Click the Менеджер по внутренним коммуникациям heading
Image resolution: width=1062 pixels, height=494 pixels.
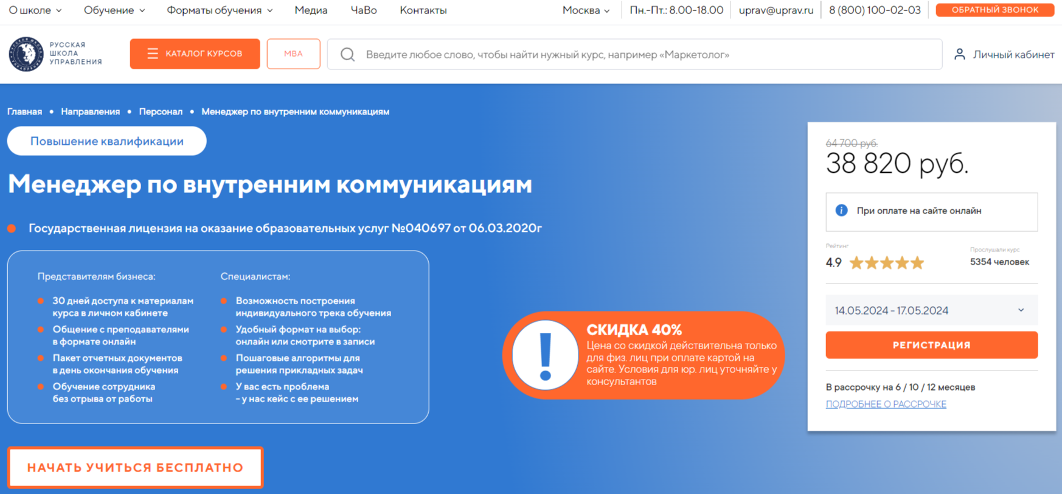click(269, 184)
